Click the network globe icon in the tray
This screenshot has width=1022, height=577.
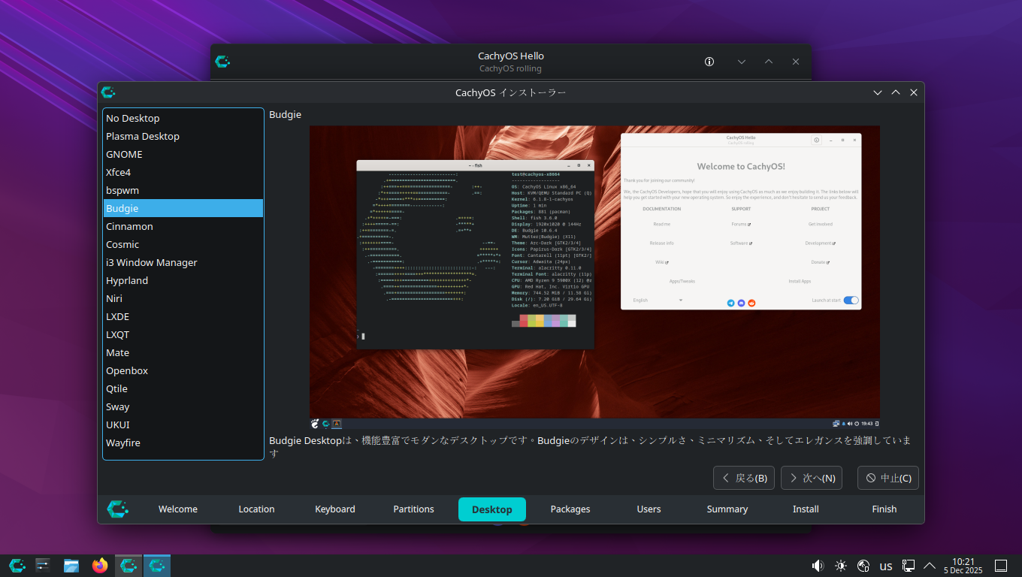[863, 566]
